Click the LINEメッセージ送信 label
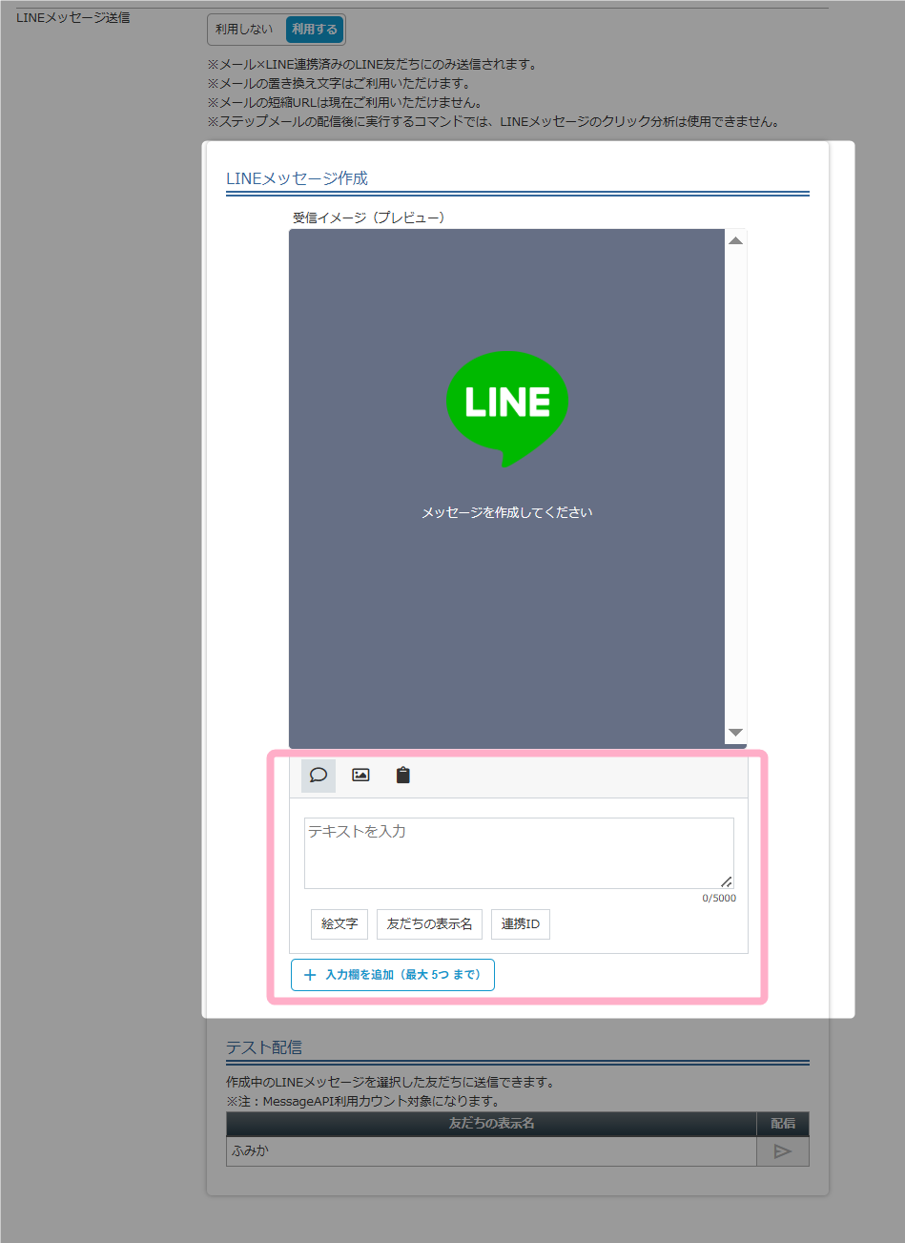905x1243 pixels. 73,17
